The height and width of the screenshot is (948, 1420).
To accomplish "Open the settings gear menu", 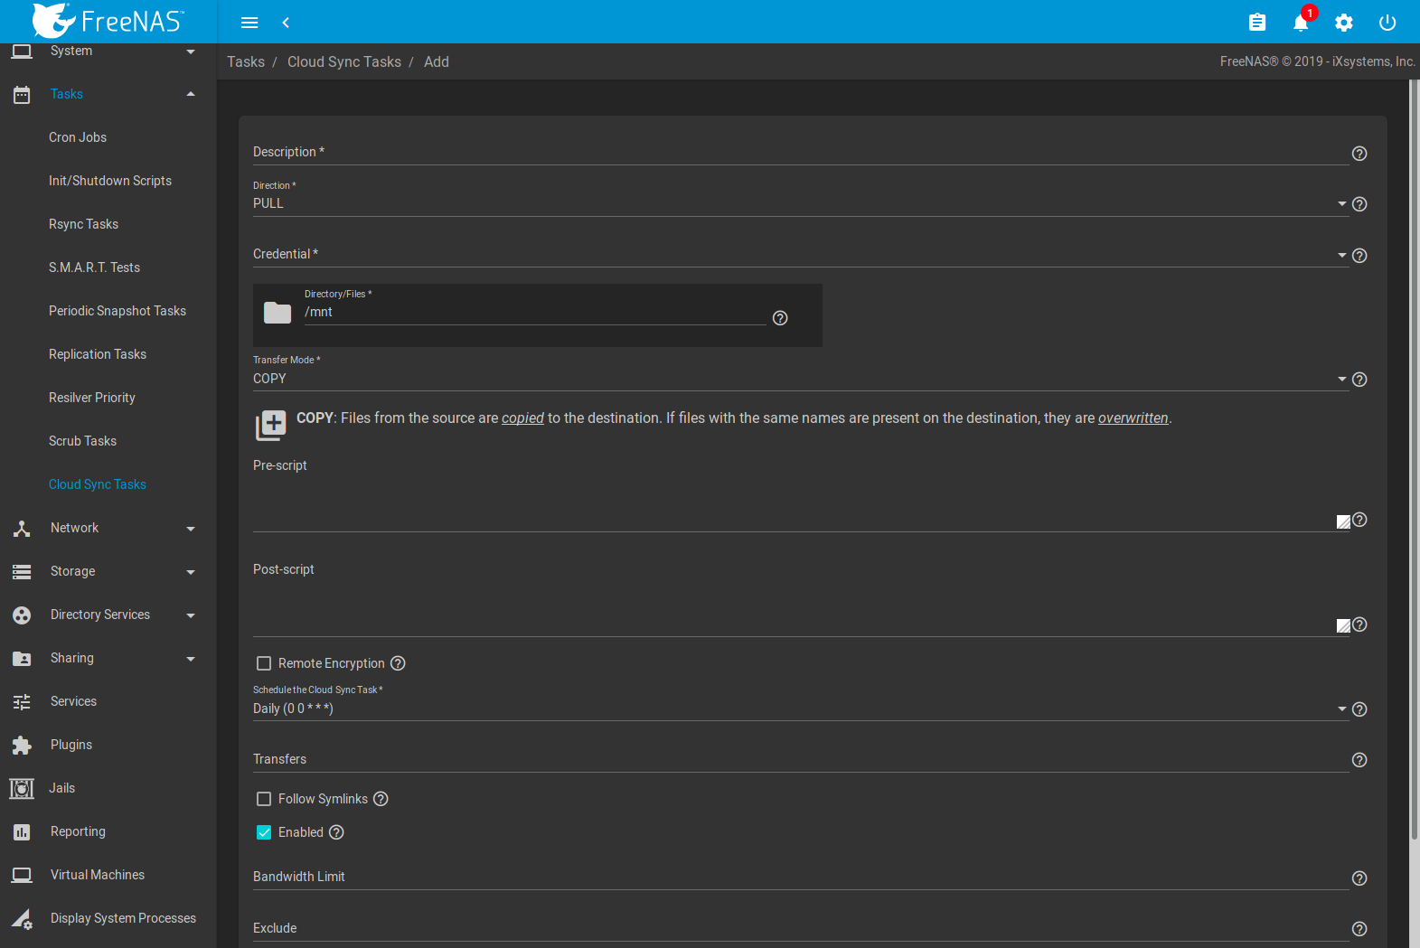I will pos(1344,23).
